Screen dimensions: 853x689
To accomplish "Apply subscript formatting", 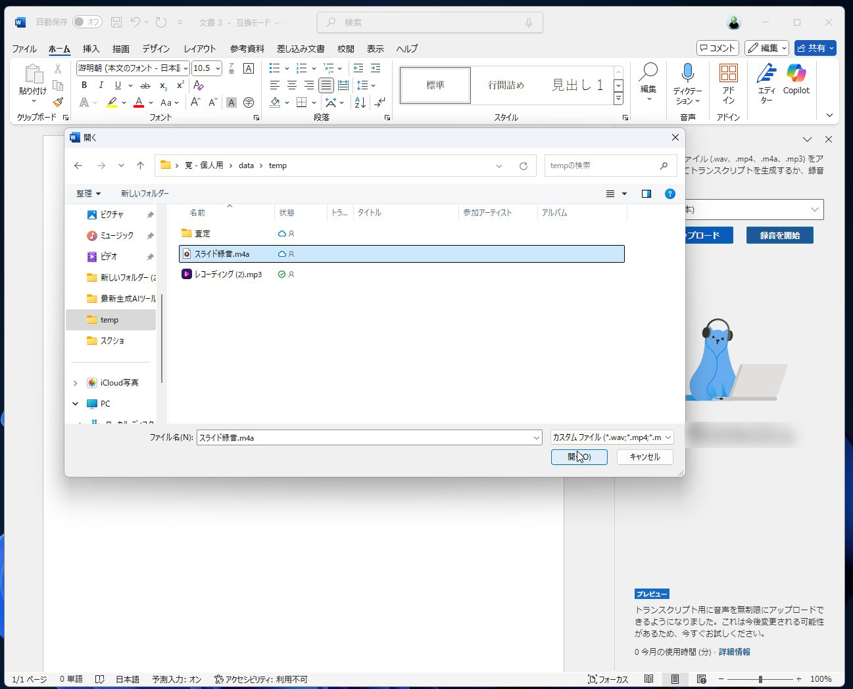I will pyautogui.click(x=163, y=85).
